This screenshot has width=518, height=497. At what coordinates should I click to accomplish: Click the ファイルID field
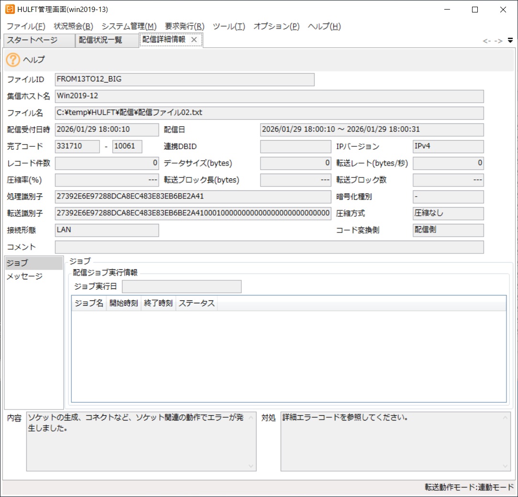[x=184, y=79]
